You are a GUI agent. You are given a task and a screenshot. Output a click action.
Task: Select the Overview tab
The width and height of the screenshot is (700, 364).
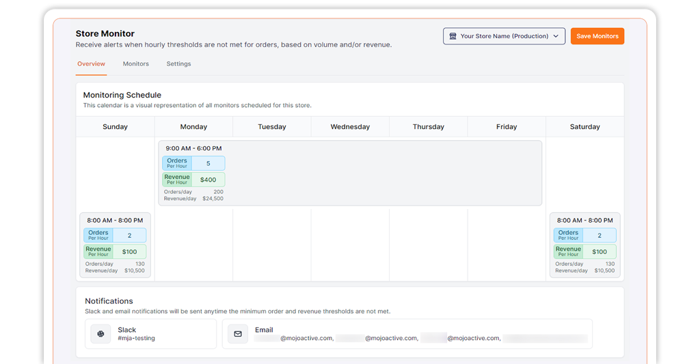click(x=91, y=64)
